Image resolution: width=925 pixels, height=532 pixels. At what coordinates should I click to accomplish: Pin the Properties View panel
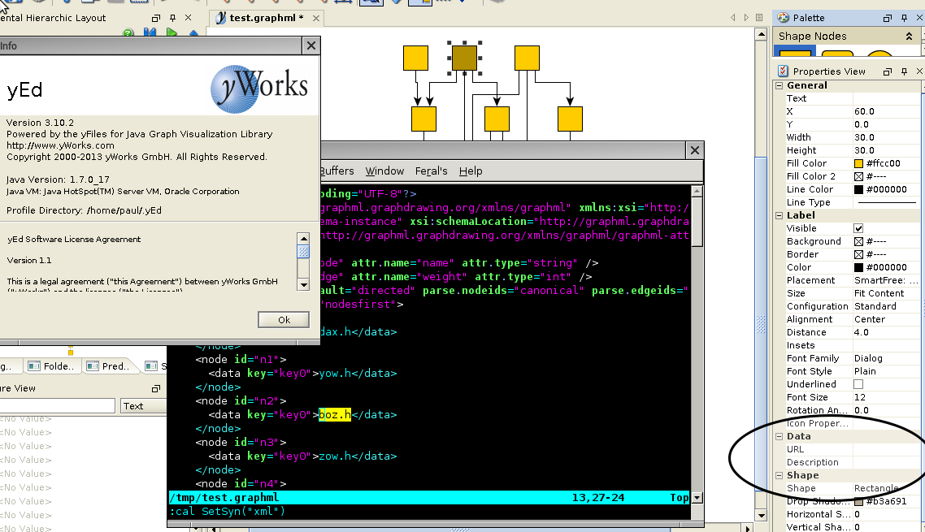904,71
